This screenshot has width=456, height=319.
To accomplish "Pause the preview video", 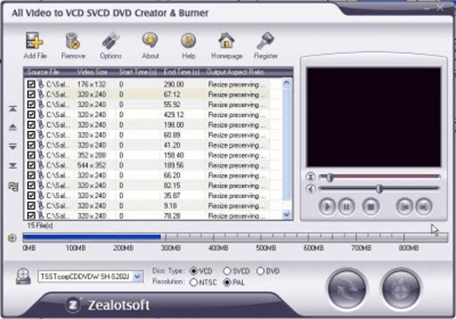I will point(346,206).
